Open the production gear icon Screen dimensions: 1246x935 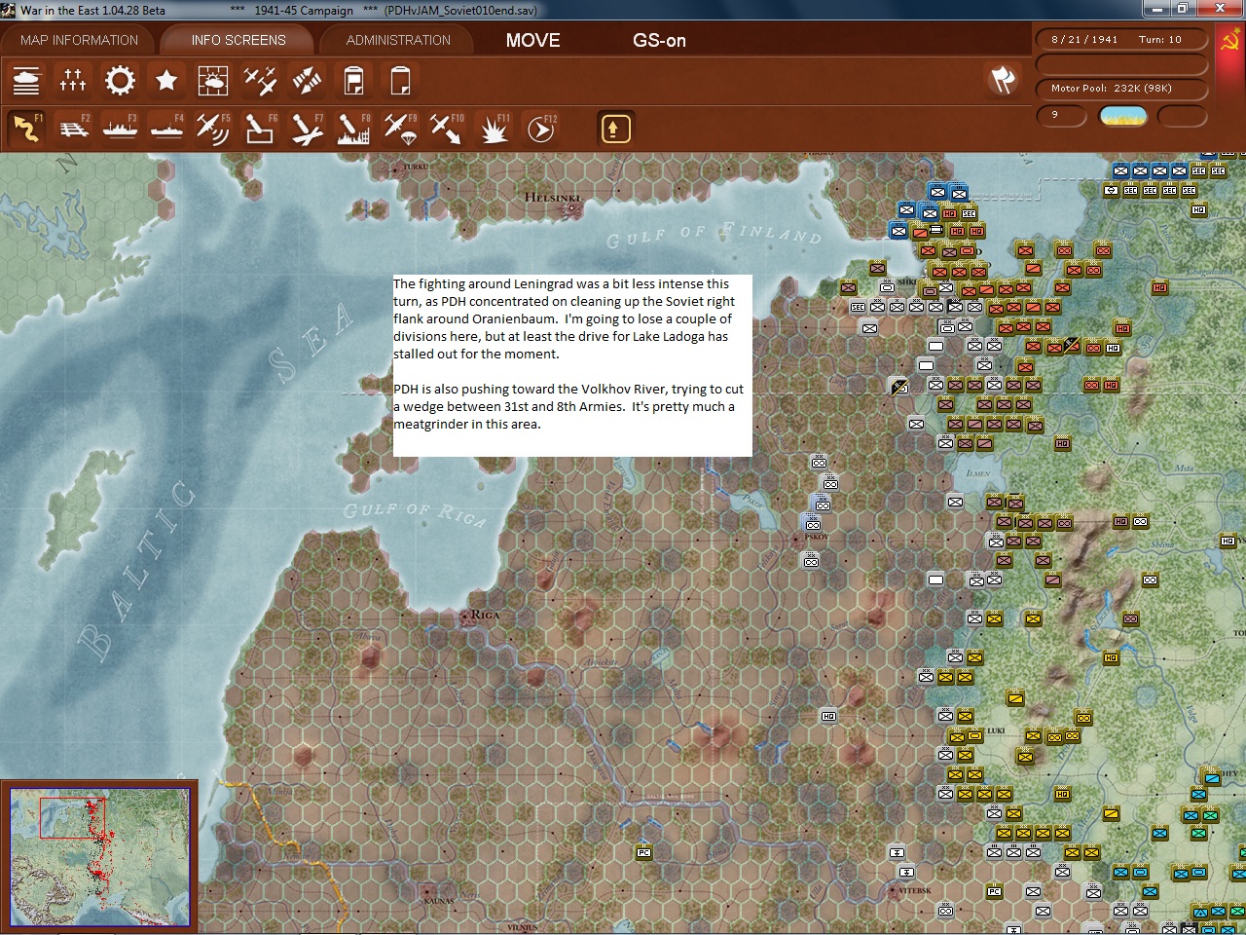[x=120, y=81]
